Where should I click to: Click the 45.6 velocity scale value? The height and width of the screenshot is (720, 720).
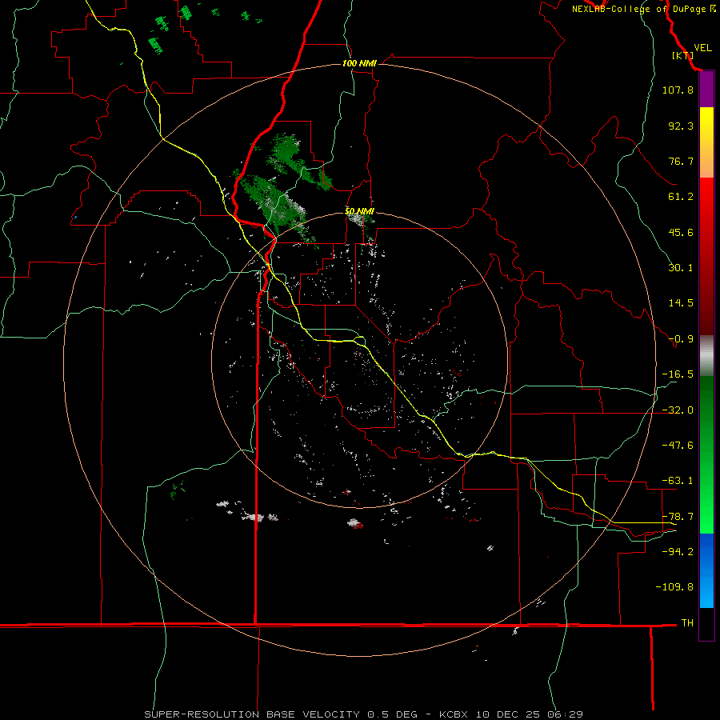(681, 232)
